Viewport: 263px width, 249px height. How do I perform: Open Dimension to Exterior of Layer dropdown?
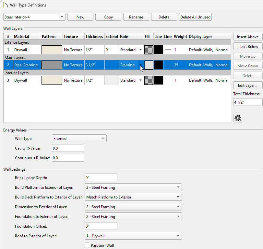[133, 207]
